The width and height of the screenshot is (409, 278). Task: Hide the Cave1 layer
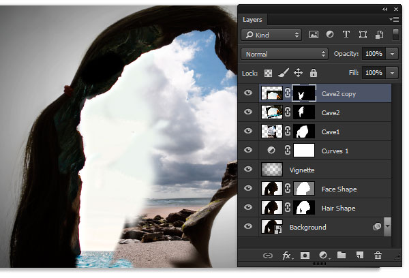(248, 131)
